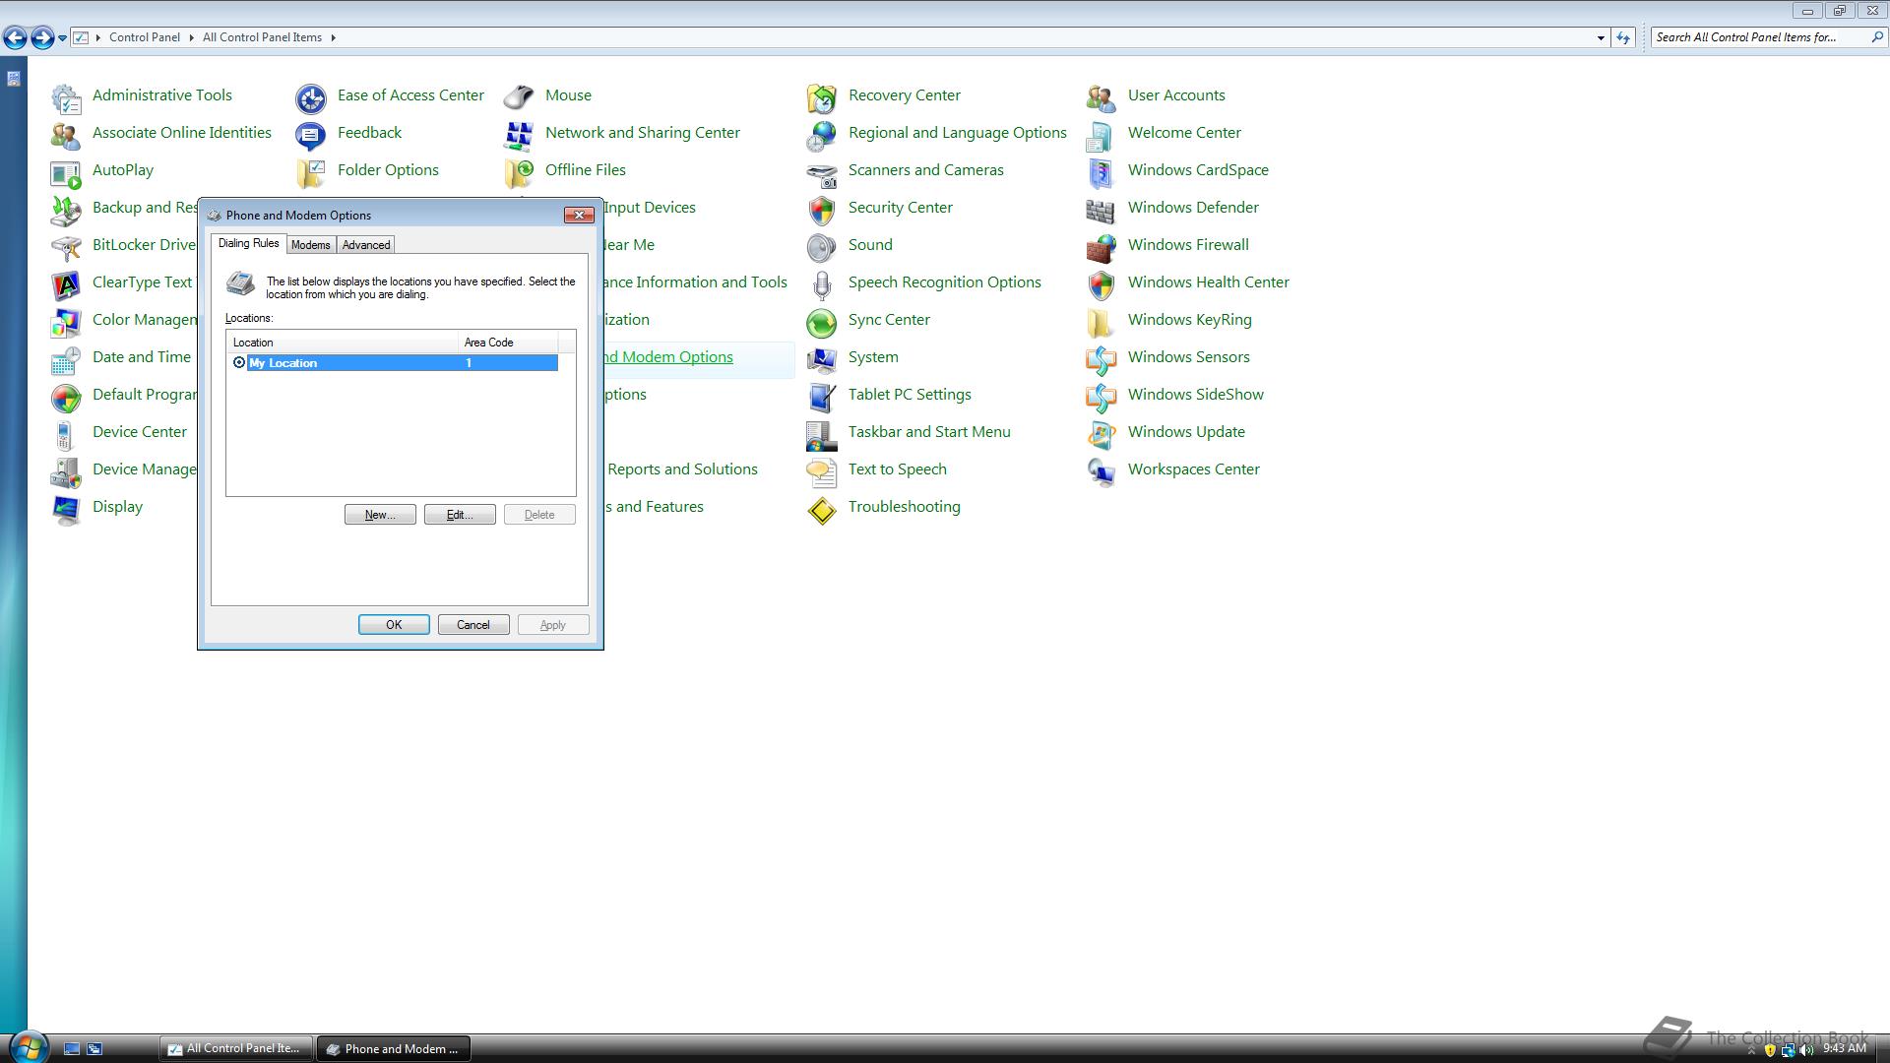Image resolution: width=1890 pixels, height=1063 pixels.
Task: Switch to the Advanced tab
Action: point(366,245)
